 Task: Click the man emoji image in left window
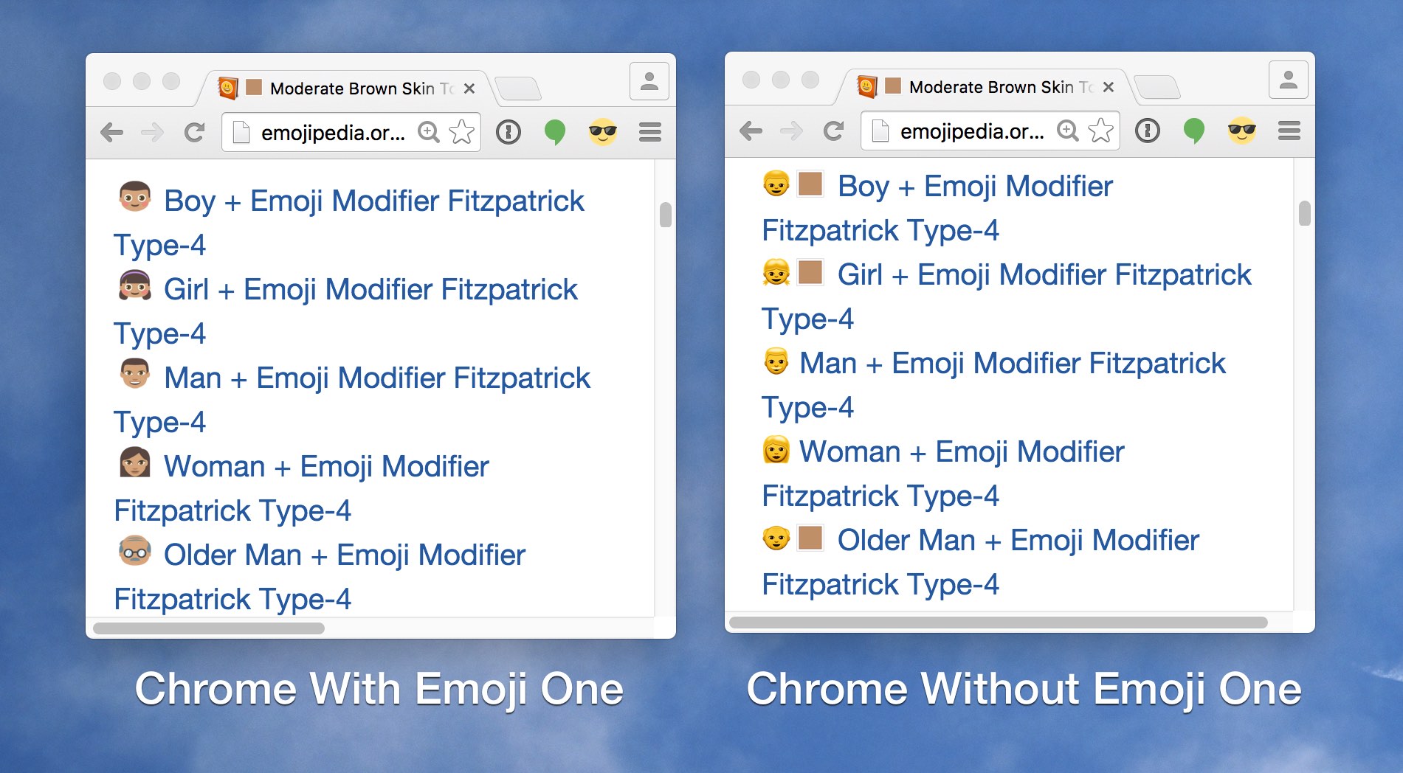135,373
